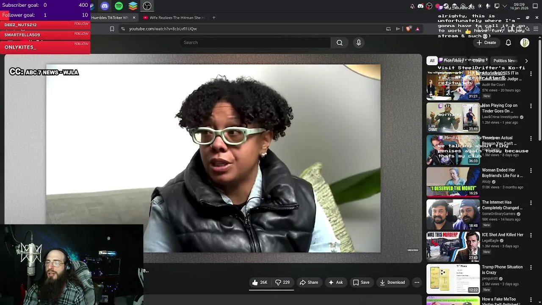Click the Discord tray icon
Screen dimensions: 542x305
coord(420,6)
